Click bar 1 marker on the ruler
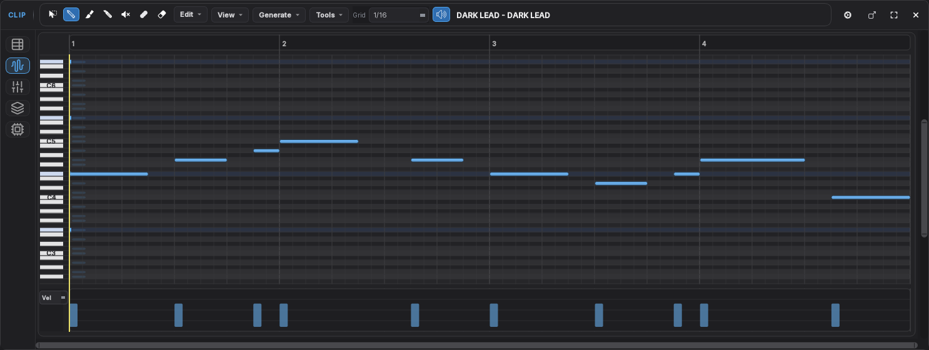 [x=73, y=44]
